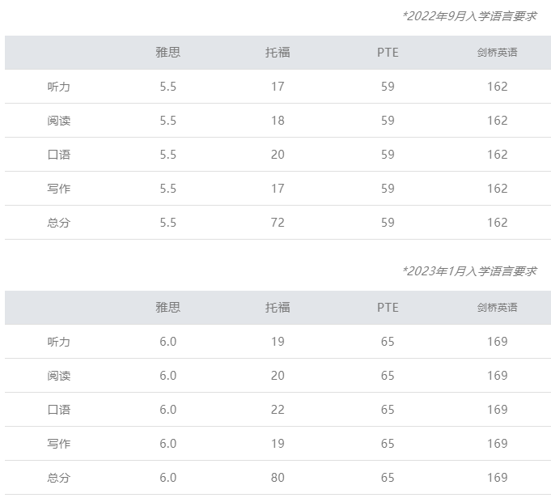Select the 写作 row label in 2023 table

59,444
